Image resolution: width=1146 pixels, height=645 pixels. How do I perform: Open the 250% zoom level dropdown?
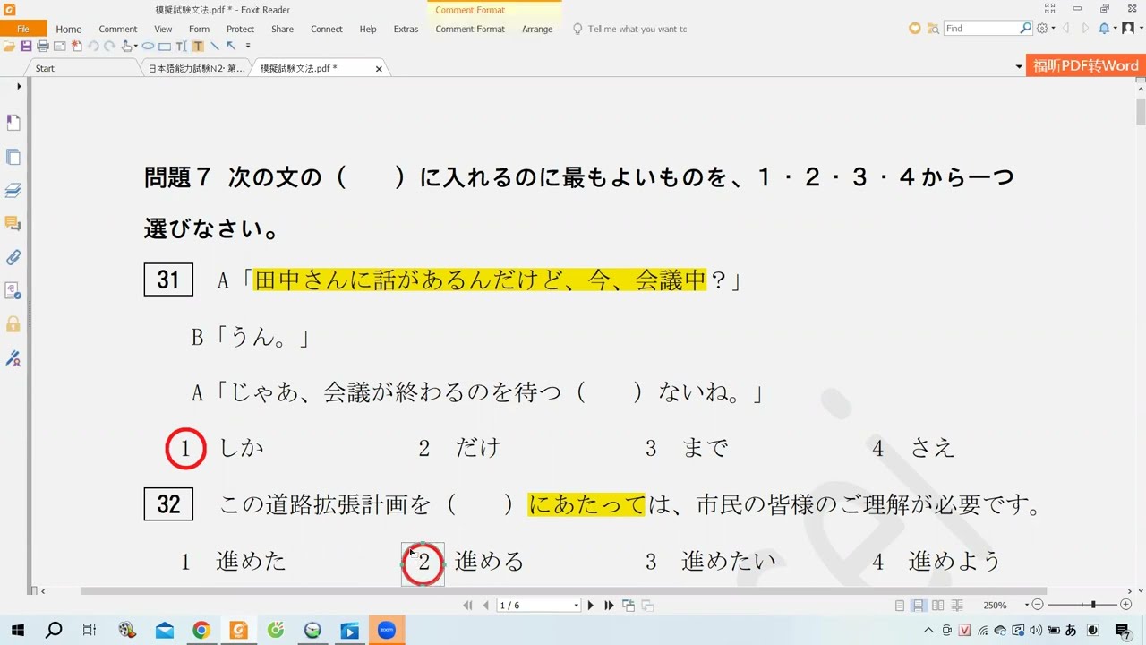[x=1027, y=606]
